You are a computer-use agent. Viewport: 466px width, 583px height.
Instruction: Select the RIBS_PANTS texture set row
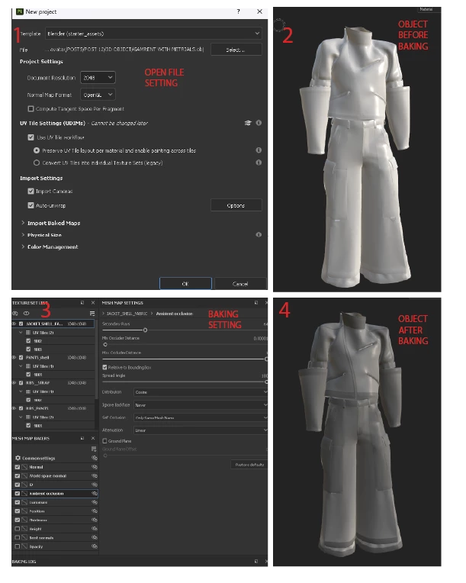(x=53, y=408)
